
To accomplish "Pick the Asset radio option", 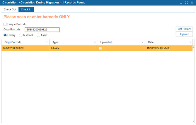I will [x=38, y=35].
